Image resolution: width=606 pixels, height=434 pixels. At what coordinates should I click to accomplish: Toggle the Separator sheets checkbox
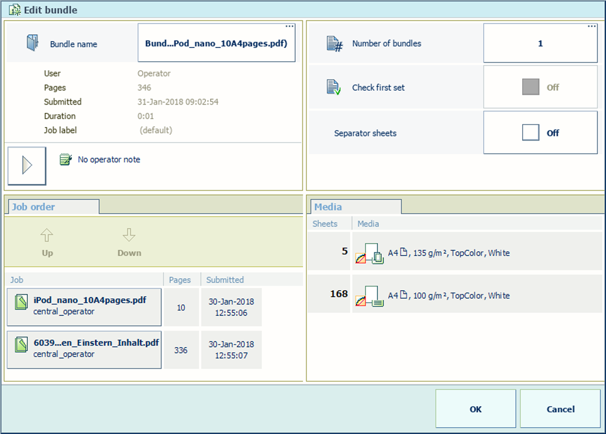click(531, 133)
